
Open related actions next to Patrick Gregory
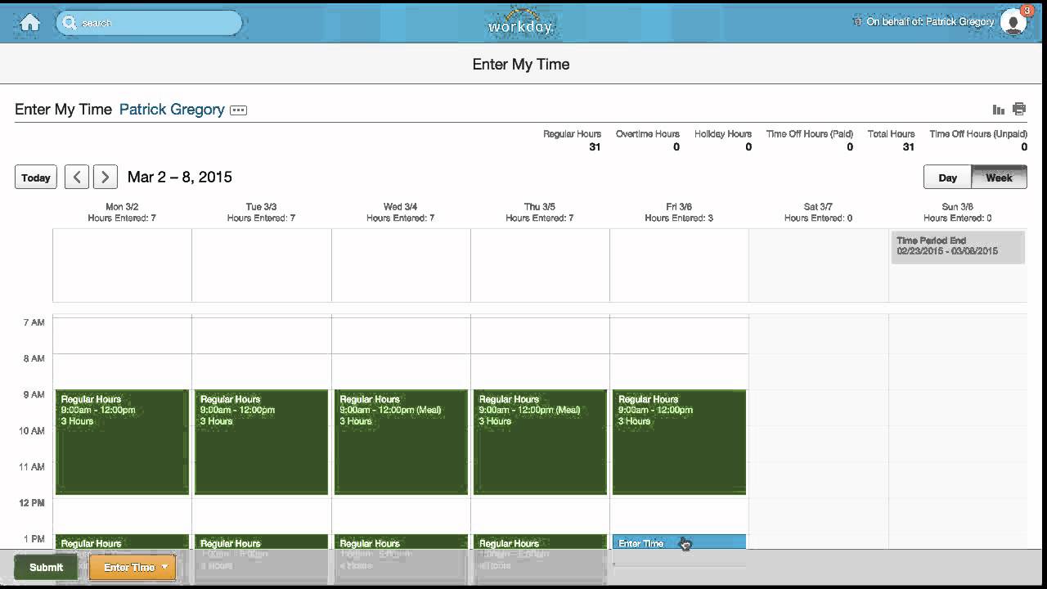coord(238,110)
